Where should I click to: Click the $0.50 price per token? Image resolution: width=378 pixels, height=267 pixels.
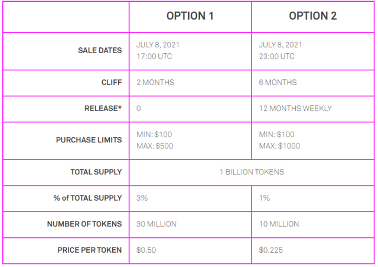tap(146, 250)
